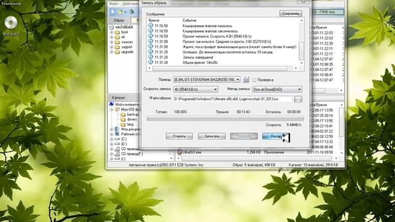The image size is (395, 222).
Task: Select Мой компьютер in the catalog tree
Action: coord(127,104)
